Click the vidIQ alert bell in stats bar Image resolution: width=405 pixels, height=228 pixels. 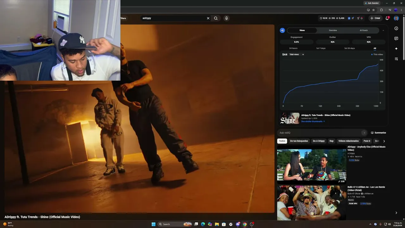pyautogui.click(x=362, y=18)
